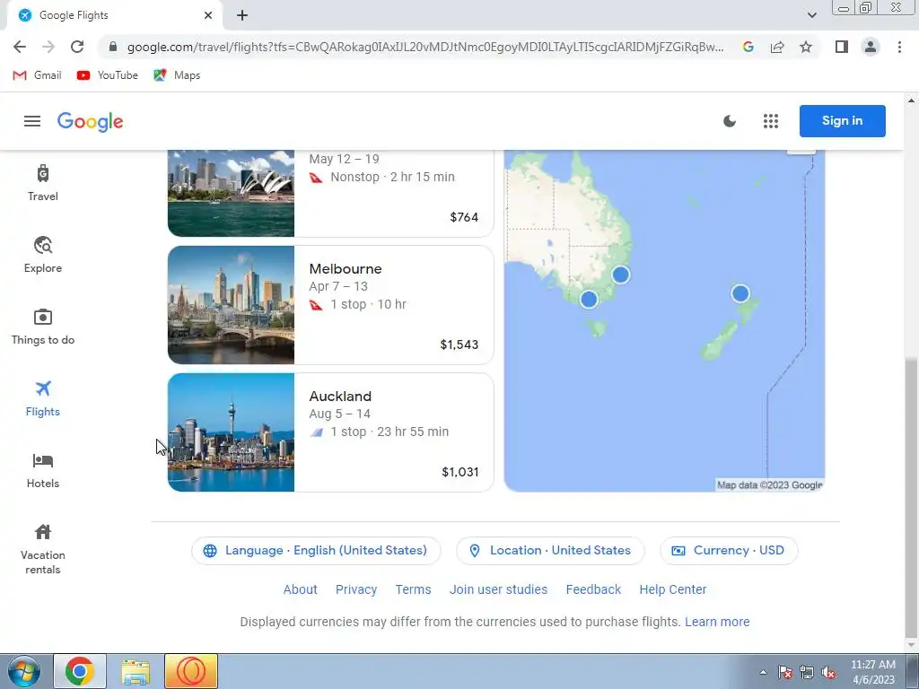Click the Auckland map marker
Image resolution: width=919 pixels, height=689 pixels.
coord(740,293)
